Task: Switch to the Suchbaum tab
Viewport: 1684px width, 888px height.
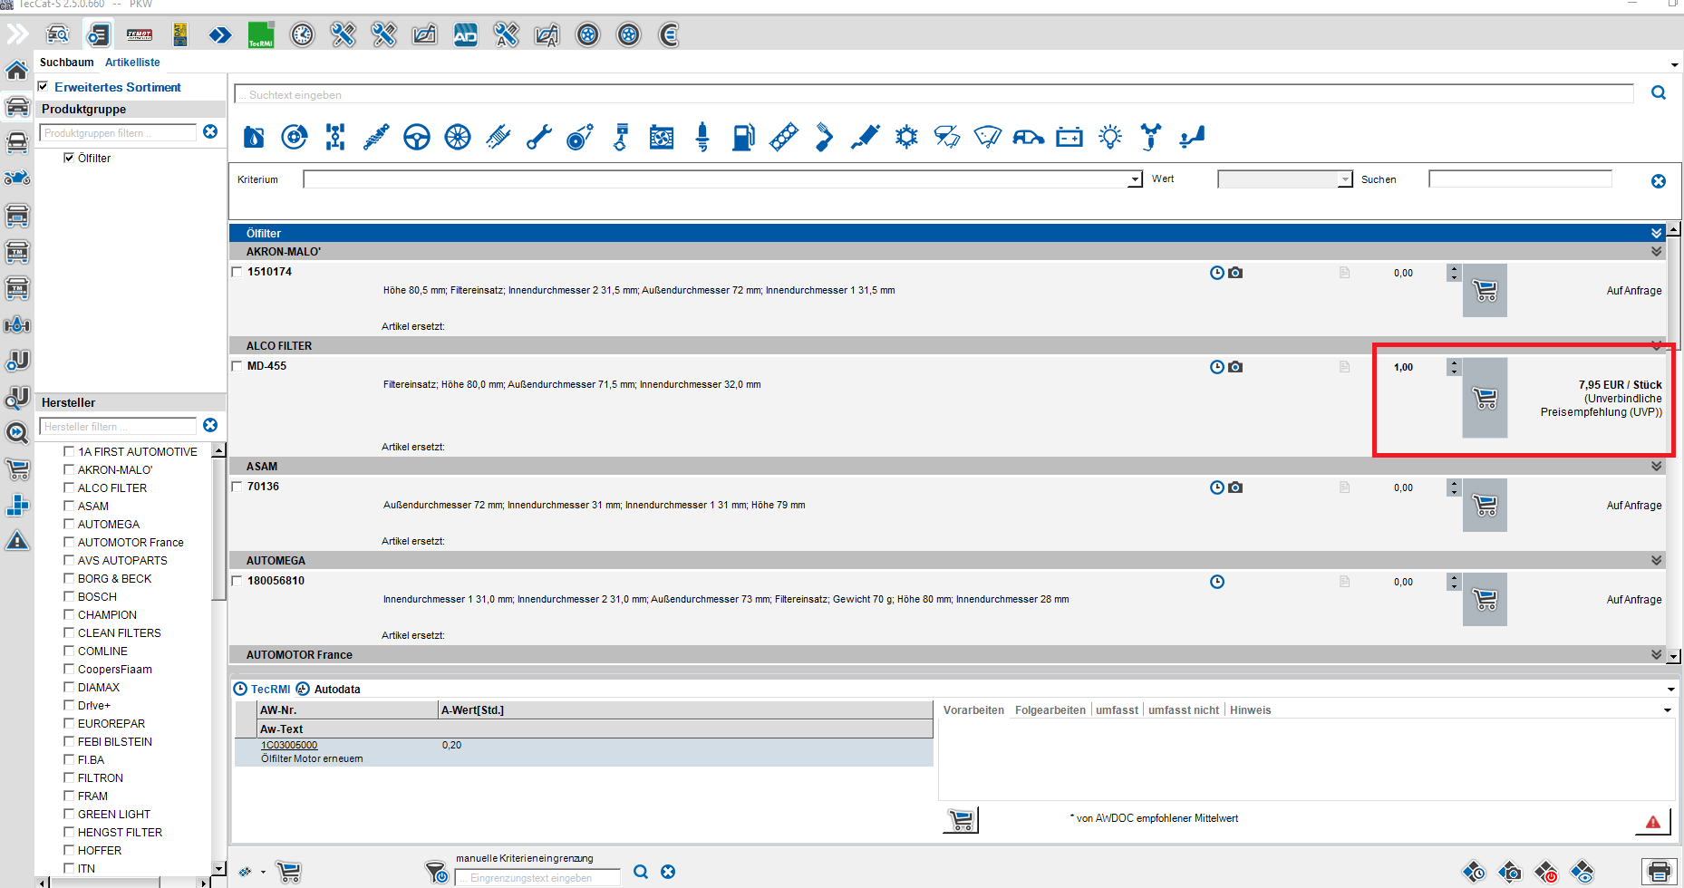Action: point(67,63)
